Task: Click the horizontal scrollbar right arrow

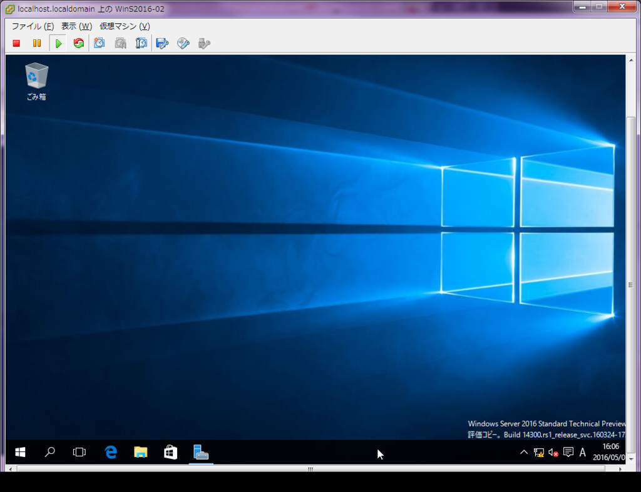Action: coord(620,468)
